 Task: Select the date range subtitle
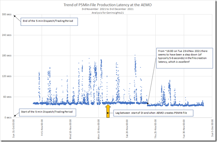(x=108, y=9)
